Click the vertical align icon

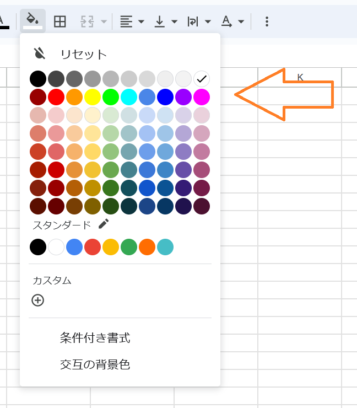pos(159,22)
